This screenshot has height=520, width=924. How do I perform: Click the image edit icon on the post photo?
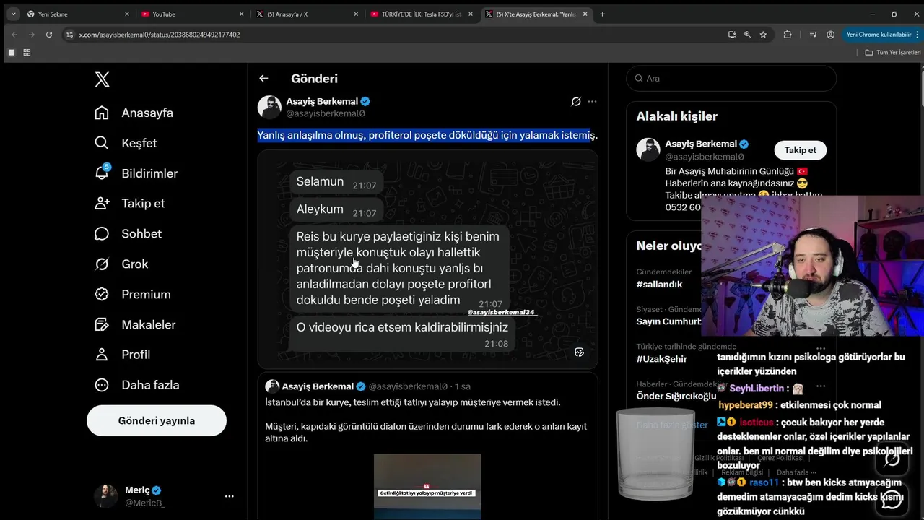click(x=579, y=352)
